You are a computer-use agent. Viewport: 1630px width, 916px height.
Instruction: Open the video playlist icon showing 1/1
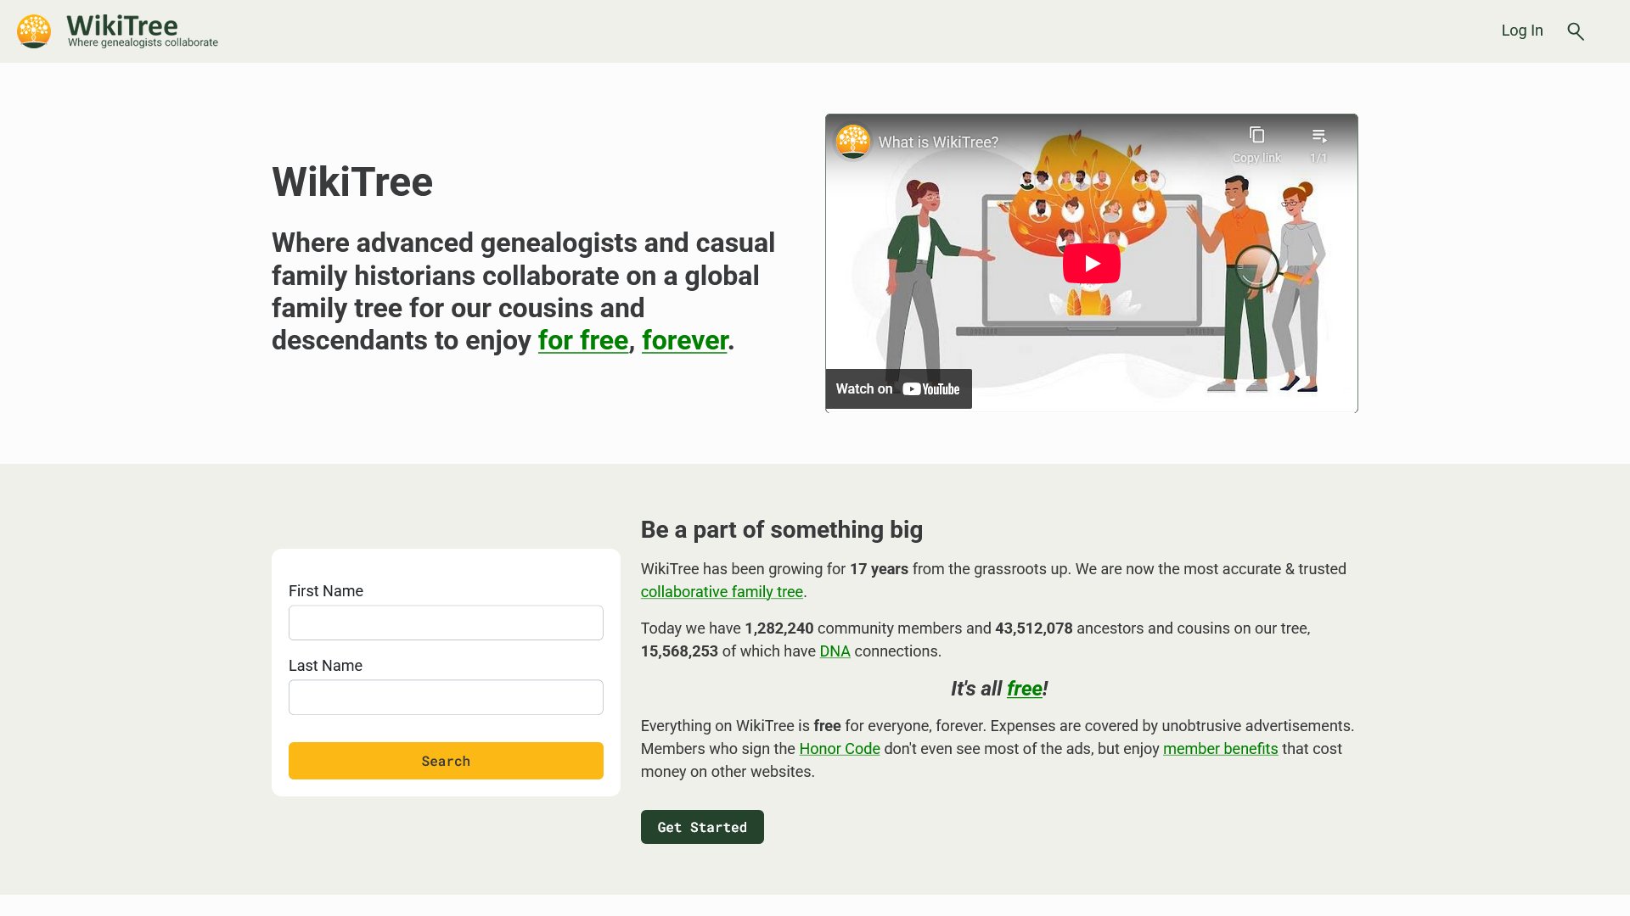coord(1318,134)
